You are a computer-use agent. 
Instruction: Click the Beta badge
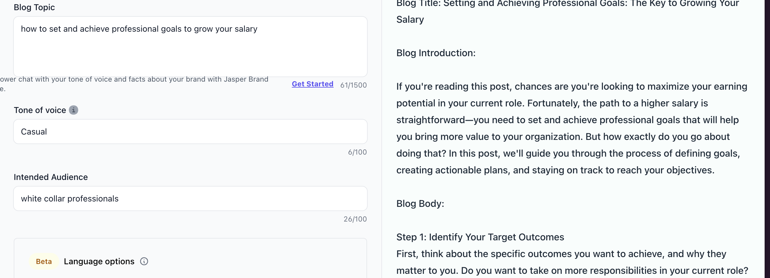[44, 261]
